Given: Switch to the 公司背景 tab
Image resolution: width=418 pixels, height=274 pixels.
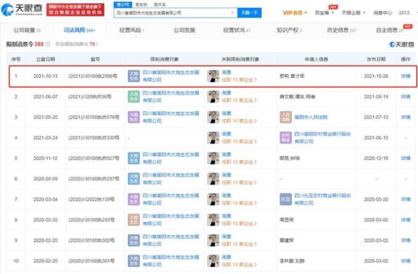Looking at the screenshot, I should [x=27, y=30].
